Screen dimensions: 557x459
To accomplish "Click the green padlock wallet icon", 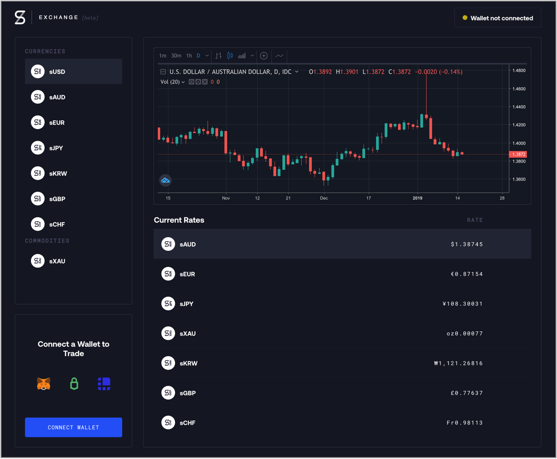I will click(x=74, y=384).
